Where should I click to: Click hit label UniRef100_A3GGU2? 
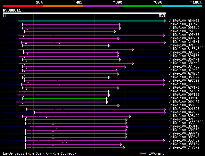point(184,123)
